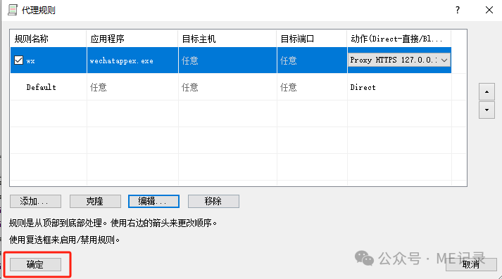Open the Proxy HTTPS action dropdown

[x=399, y=60]
